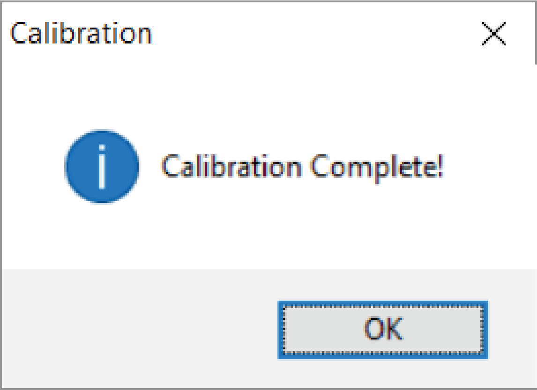Viewport: 537px width, 390px height.
Task: Dismiss the dialog using the X button
Action: click(x=493, y=35)
